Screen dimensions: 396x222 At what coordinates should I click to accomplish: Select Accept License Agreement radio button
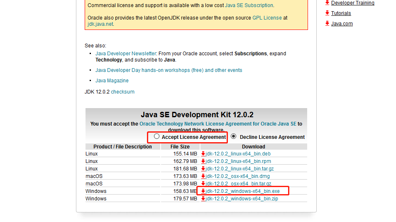pyautogui.click(x=156, y=136)
